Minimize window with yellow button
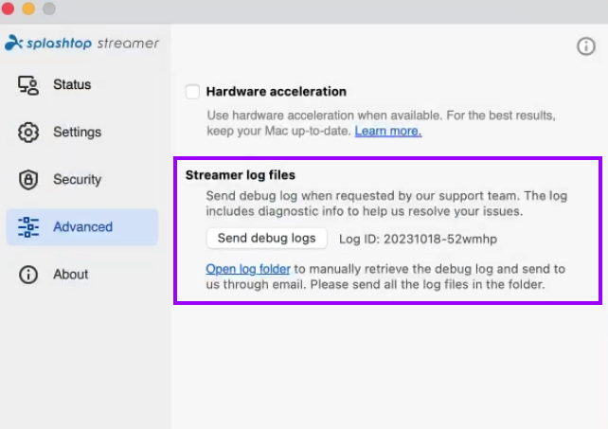 coord(28,9)
